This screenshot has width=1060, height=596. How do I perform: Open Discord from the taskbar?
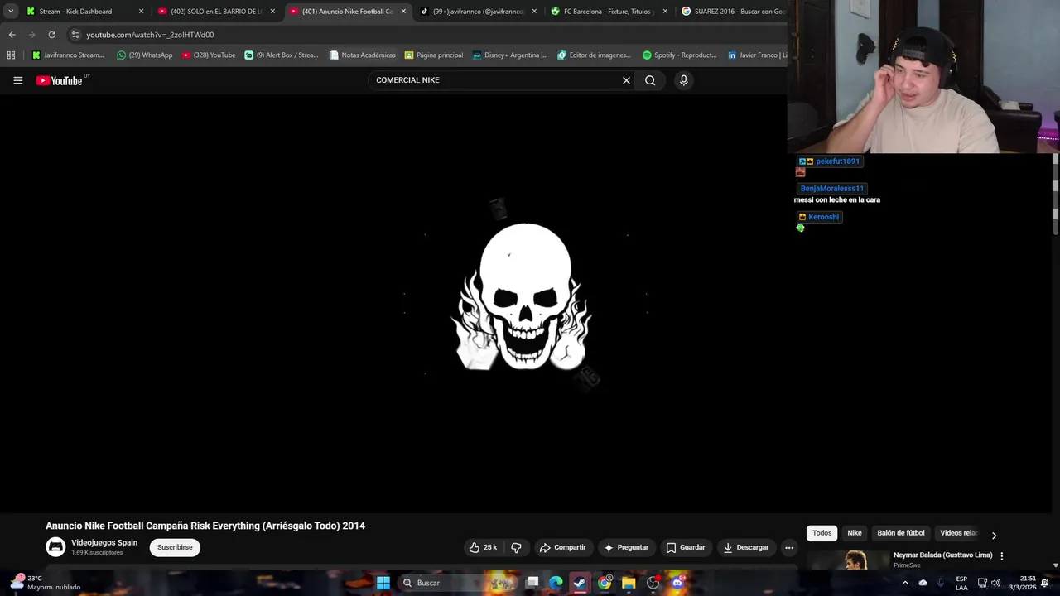[677, 583]
